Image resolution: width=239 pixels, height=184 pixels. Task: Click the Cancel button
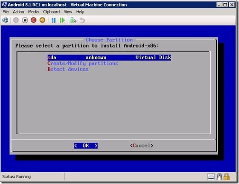pos(142,146)
